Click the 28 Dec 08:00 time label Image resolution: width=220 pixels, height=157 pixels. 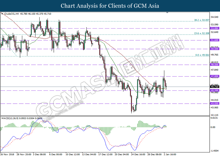point(155,154)
